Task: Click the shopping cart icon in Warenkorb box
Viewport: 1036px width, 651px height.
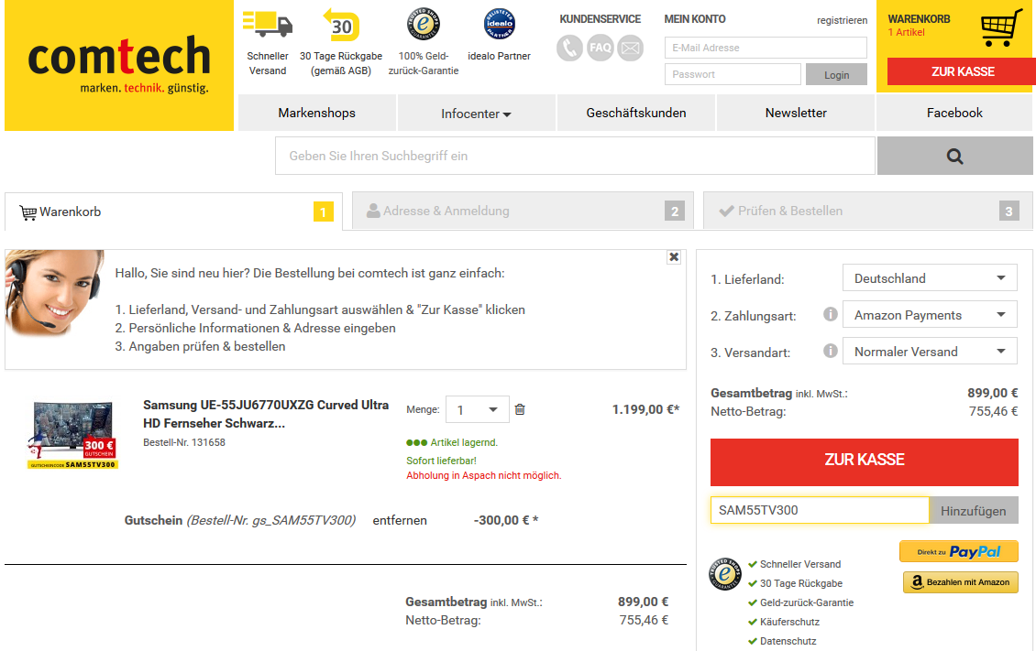Action: coord(1002,28)
